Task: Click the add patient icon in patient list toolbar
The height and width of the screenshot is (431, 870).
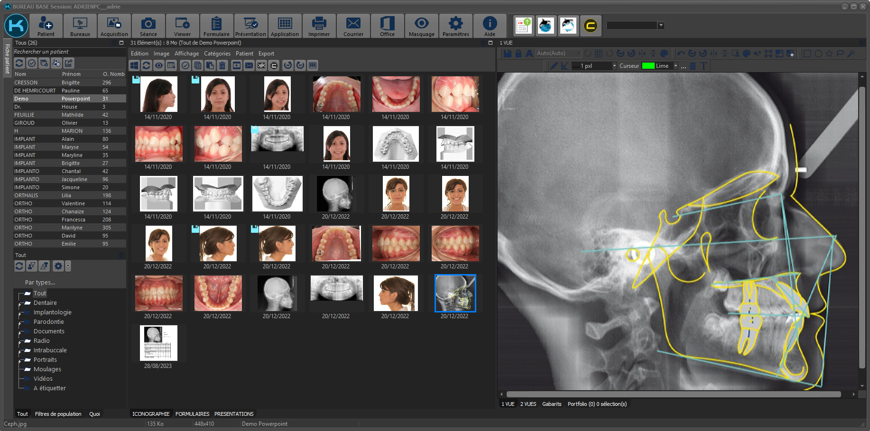Action: coord(56,63)
